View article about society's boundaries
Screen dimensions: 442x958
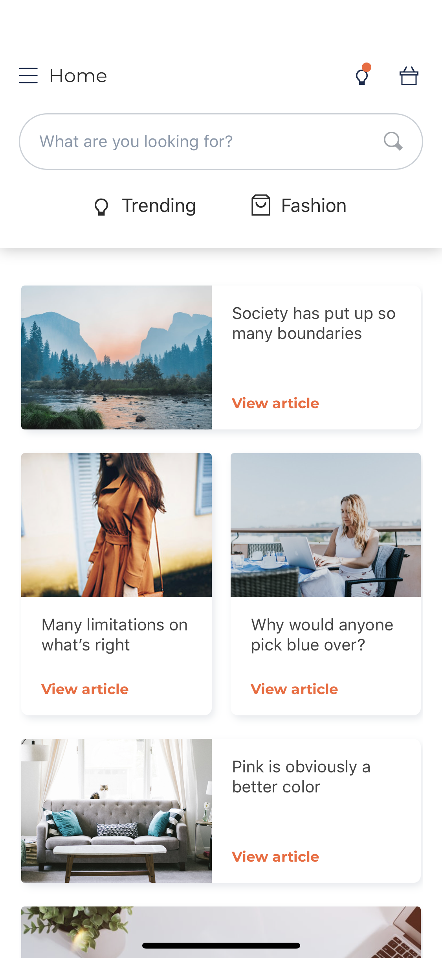[x=275, y=403]
